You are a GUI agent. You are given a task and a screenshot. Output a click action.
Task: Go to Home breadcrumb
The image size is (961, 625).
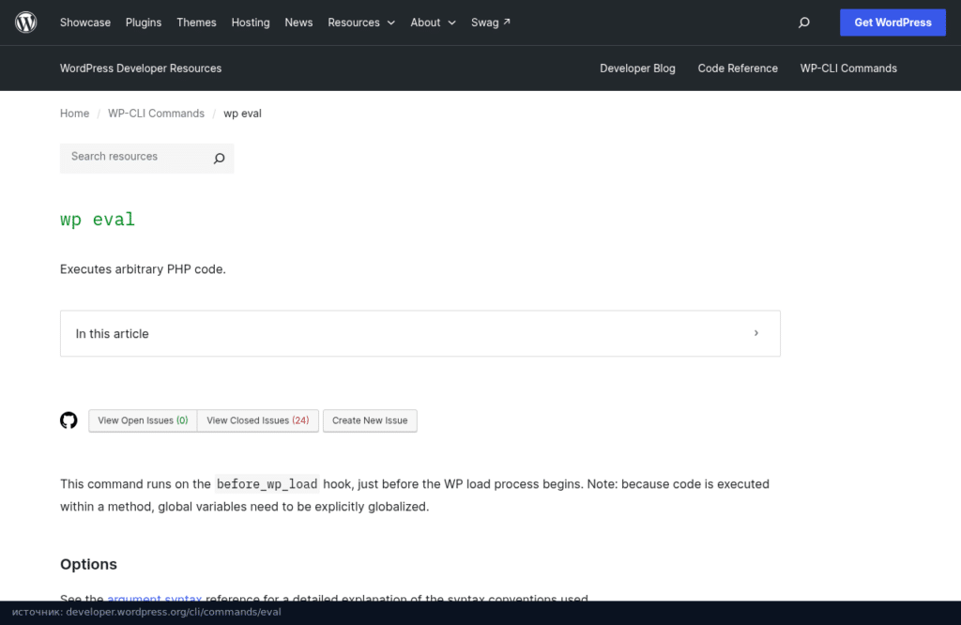[74, 114]
